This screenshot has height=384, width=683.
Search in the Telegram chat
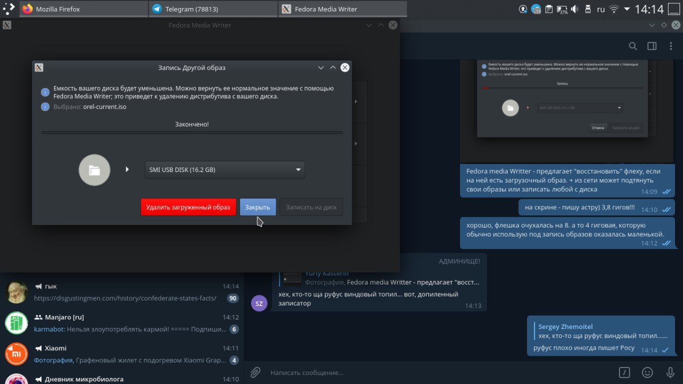click(633, 46)
